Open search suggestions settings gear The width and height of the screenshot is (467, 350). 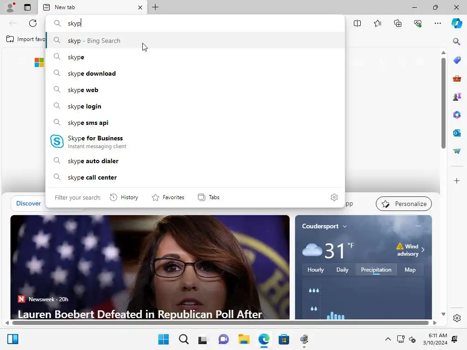(x=334, y=197)
